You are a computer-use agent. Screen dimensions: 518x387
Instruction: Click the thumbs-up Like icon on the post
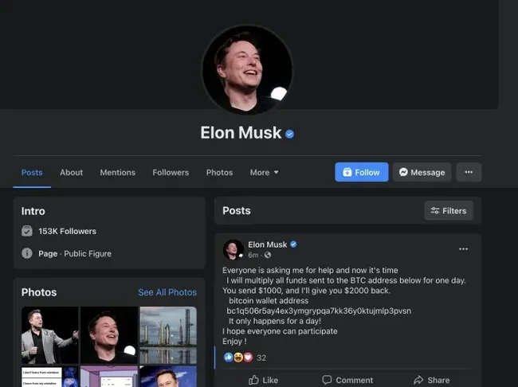(253, 380)
